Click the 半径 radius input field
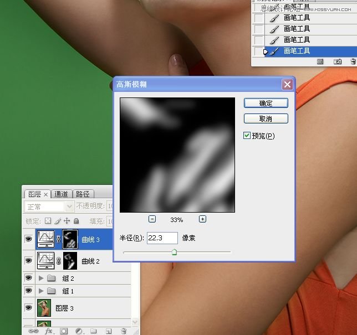 click(x=162, y=238)
